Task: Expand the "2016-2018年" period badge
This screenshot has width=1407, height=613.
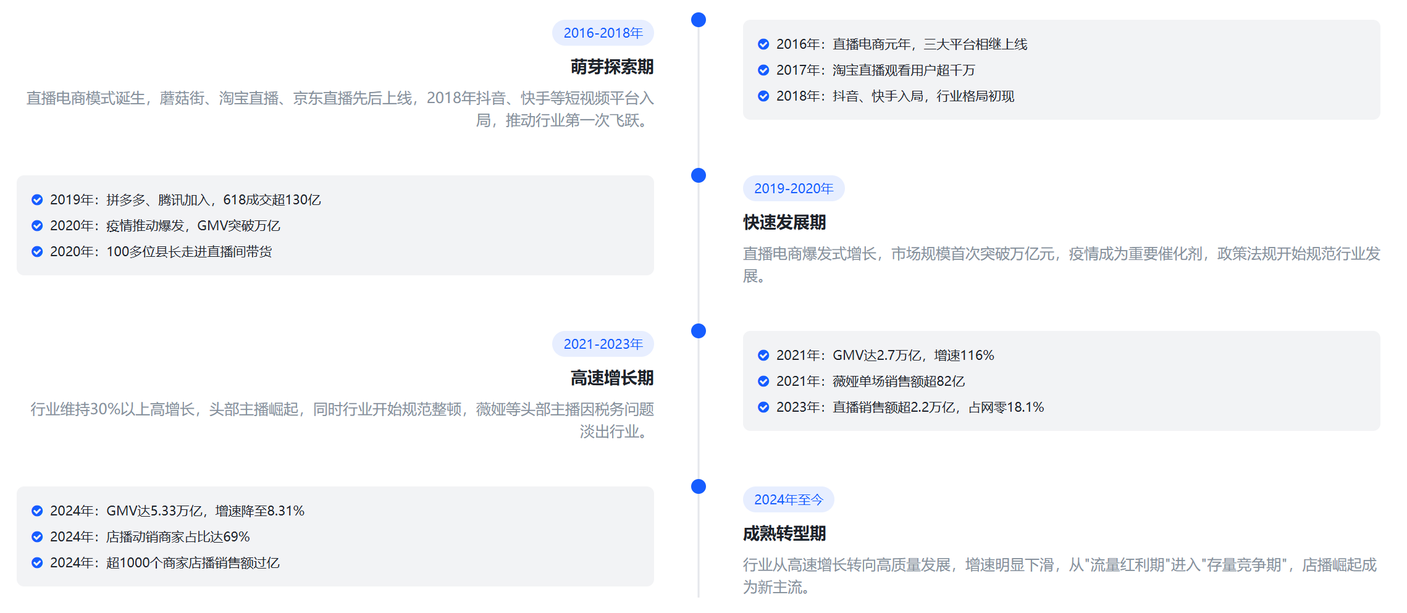Action: tap(603, 33)
